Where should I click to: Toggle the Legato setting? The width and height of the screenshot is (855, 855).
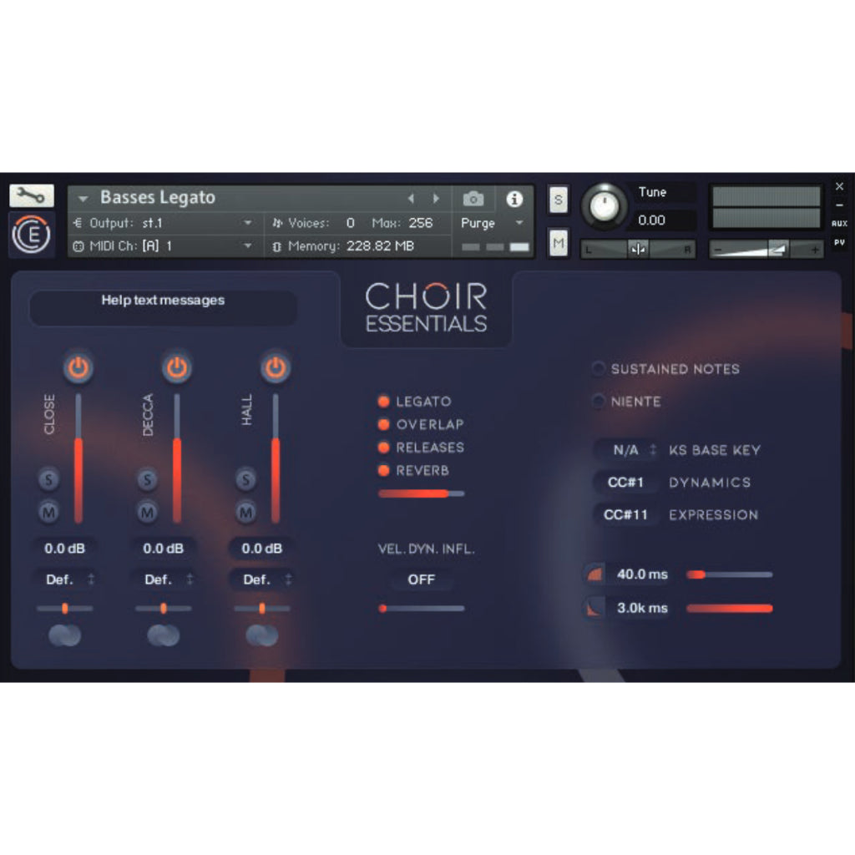click(384, 402)
